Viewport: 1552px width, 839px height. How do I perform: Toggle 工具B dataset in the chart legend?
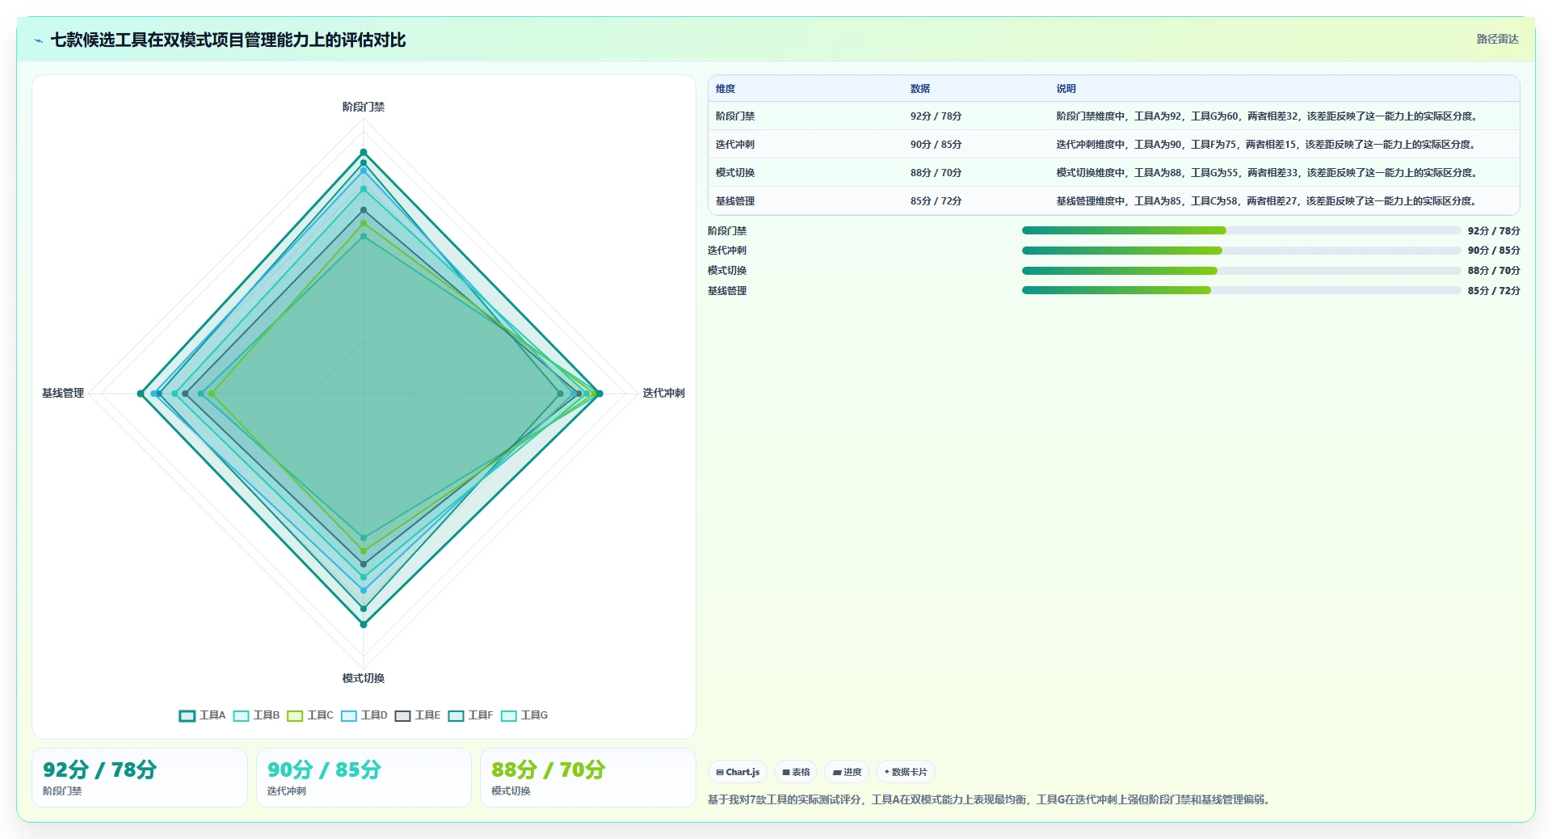pyautogui.click(x=256, y=715)
